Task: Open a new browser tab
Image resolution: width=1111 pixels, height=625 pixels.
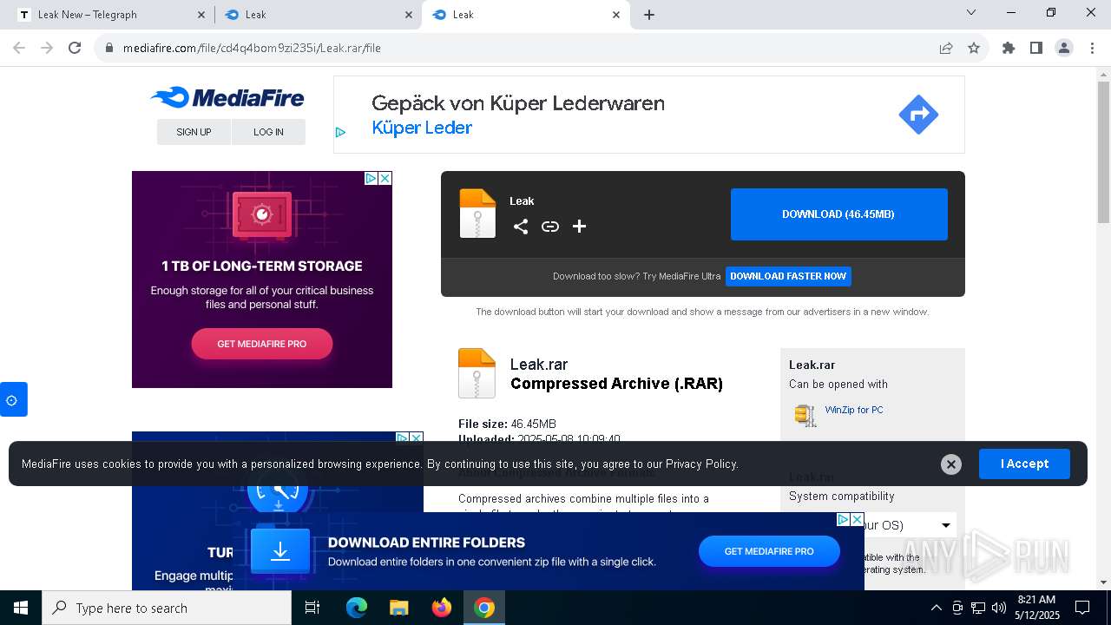Action: pos(649,15)
